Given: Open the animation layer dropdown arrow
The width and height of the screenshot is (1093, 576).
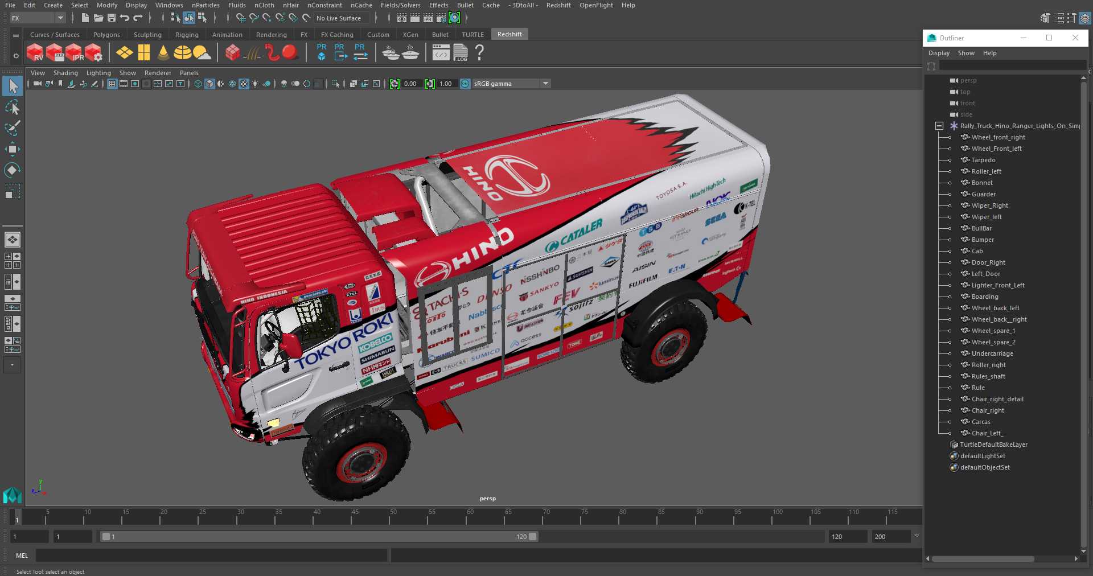Looking at the screenshot, I should (917, 536).
